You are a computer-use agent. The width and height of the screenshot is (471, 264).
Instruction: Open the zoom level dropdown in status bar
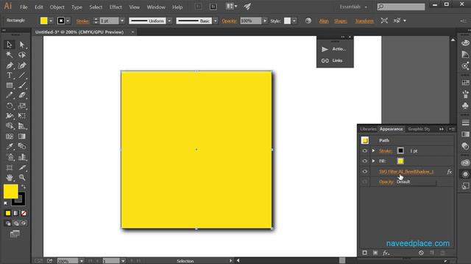82,261
